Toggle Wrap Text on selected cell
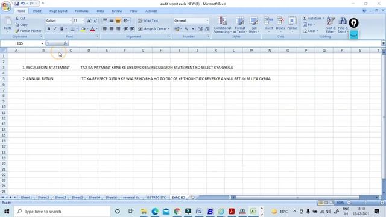This screenshot has height=217, width=386. (148, 20)
